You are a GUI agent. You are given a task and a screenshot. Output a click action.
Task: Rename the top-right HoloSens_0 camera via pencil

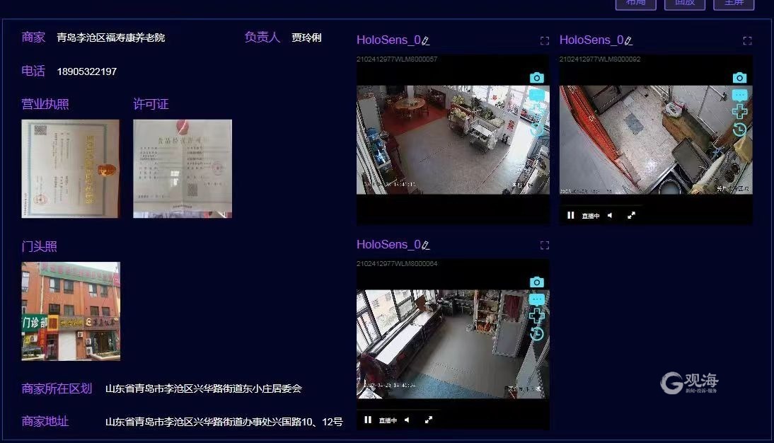(x=628, y=41)
